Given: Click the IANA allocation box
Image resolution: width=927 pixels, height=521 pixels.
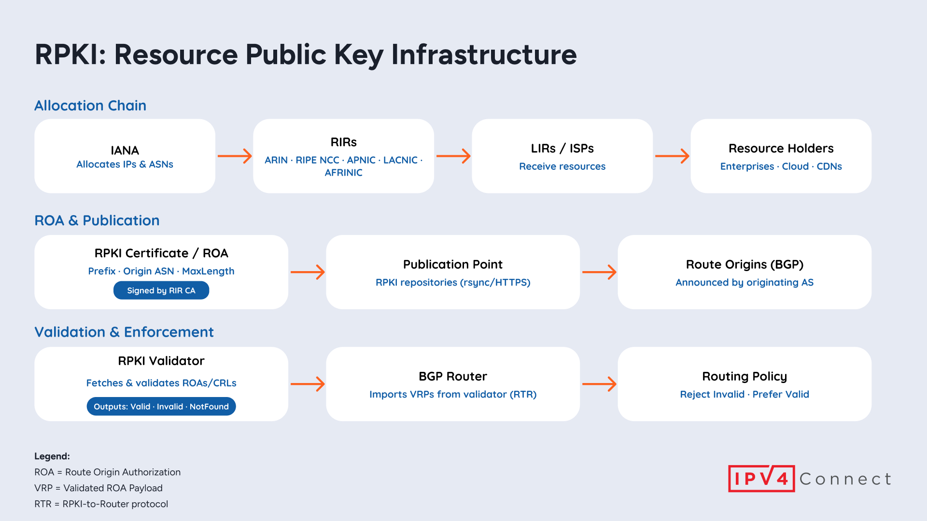Looking at the screenshot, I should coord(124,156).
